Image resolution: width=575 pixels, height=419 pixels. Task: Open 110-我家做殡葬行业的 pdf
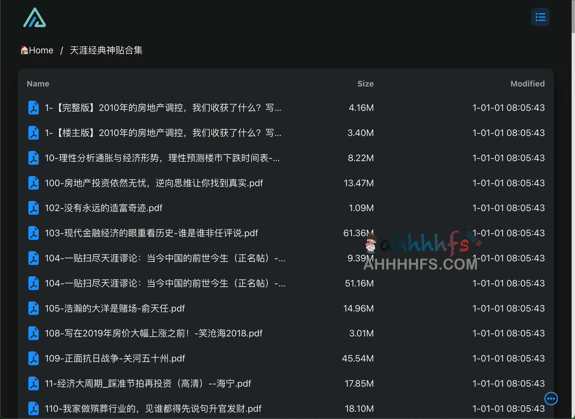point(153,408)
